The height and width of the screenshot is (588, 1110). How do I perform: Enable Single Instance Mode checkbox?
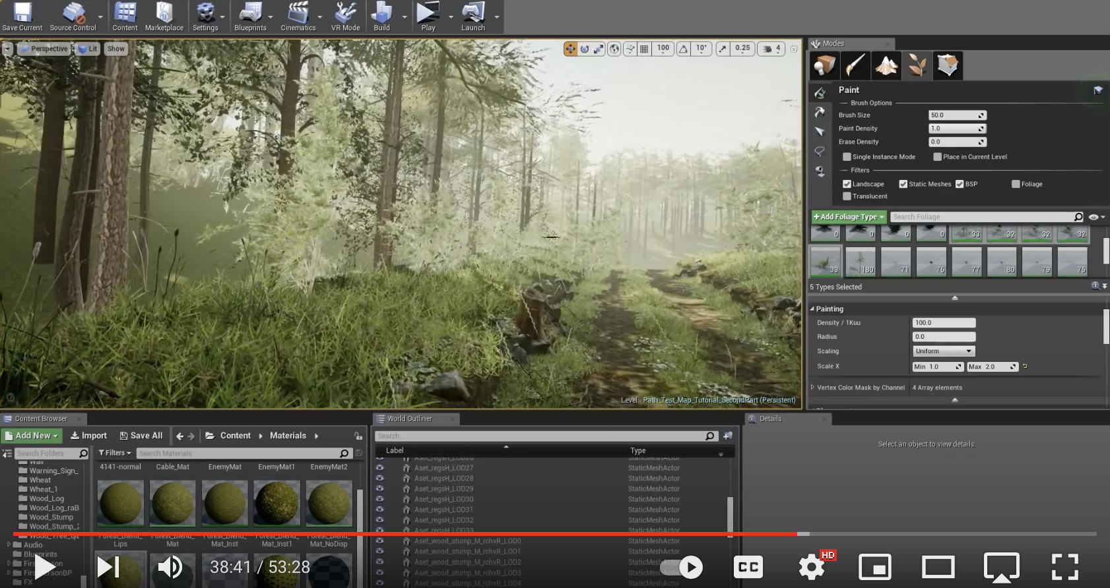(847, 157)
